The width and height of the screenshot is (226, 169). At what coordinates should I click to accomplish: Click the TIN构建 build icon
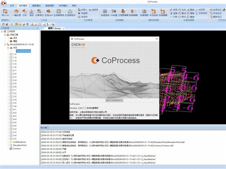(x=114, y=13)
